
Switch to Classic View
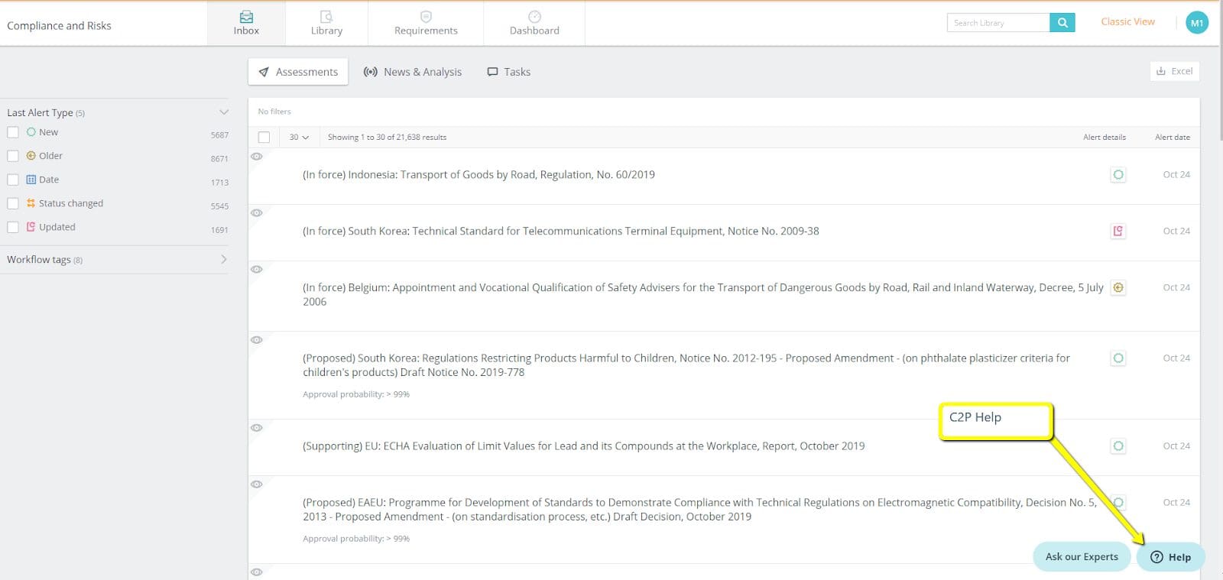(x=1127, y=22)
